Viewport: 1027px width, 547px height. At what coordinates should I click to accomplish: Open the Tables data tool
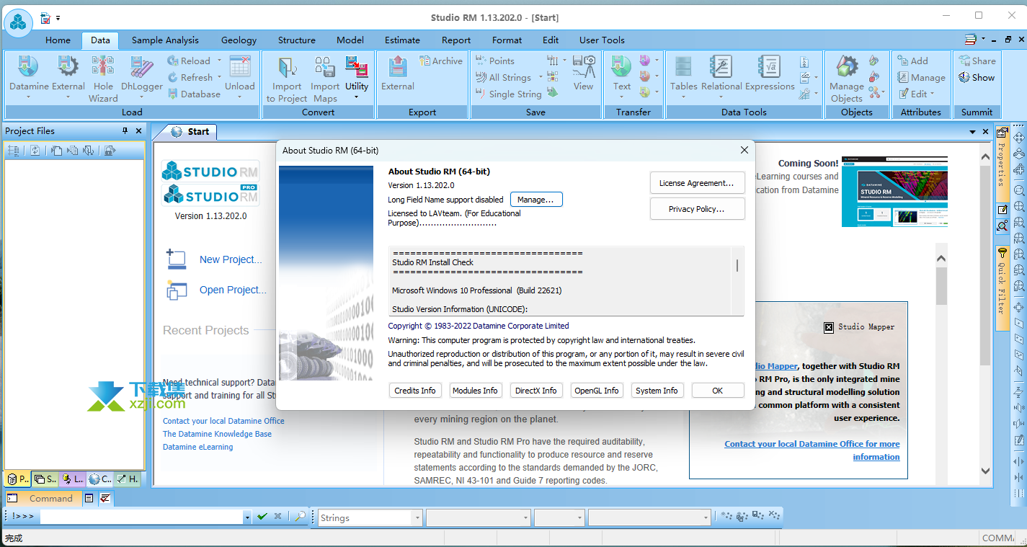tap(683, 76)
